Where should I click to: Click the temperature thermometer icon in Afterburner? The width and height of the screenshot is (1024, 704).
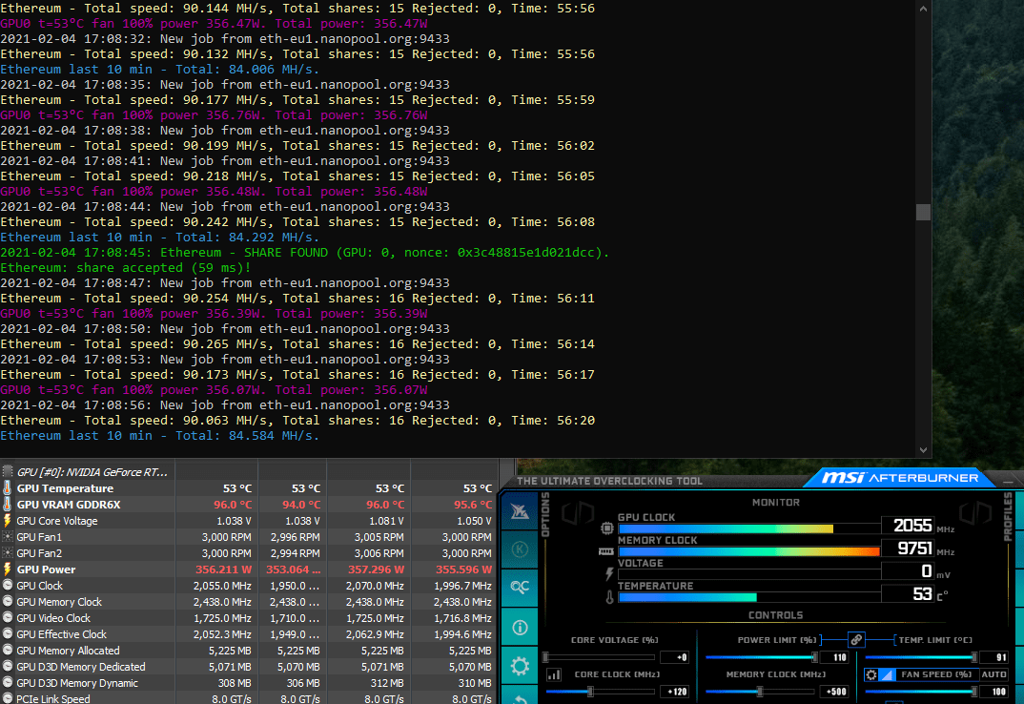pos(609,597)
